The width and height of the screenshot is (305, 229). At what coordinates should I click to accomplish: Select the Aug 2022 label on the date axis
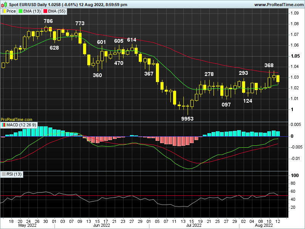click(265, 225)
